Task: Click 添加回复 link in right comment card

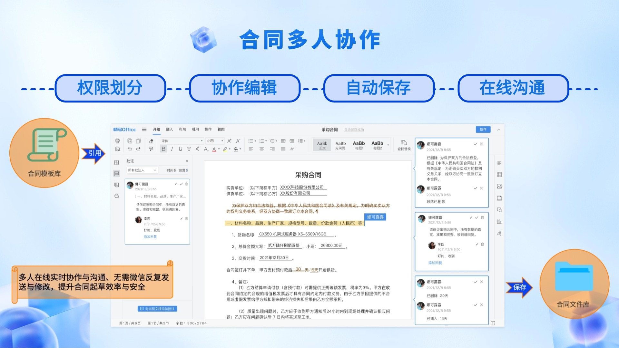Action: pos(435,263)
